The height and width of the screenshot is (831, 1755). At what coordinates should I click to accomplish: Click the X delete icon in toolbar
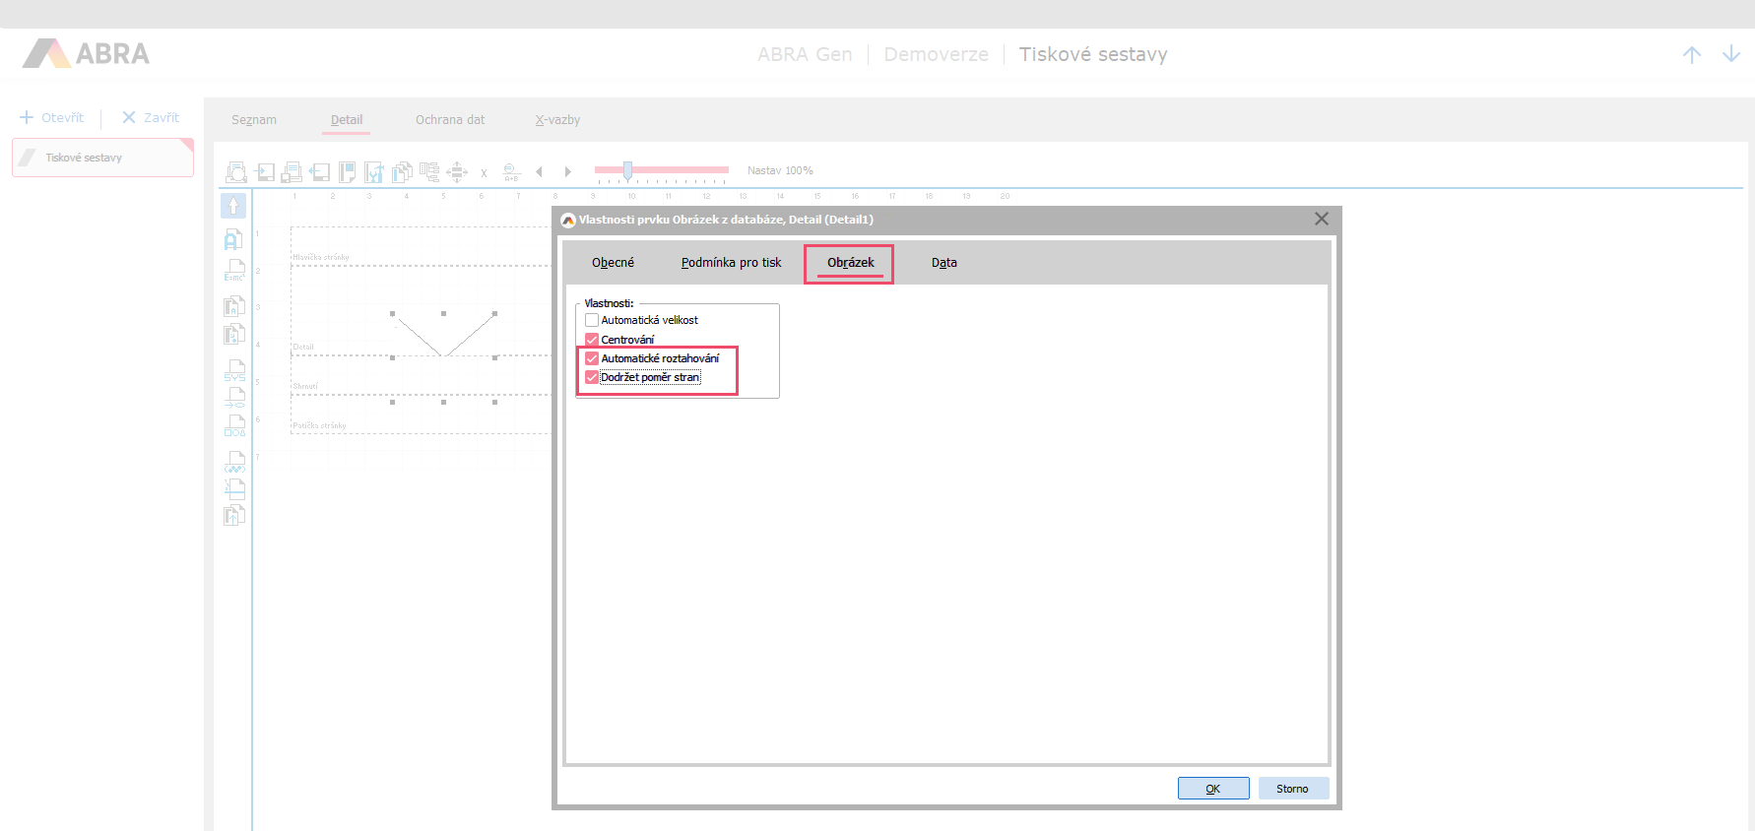tap(484, 173)
